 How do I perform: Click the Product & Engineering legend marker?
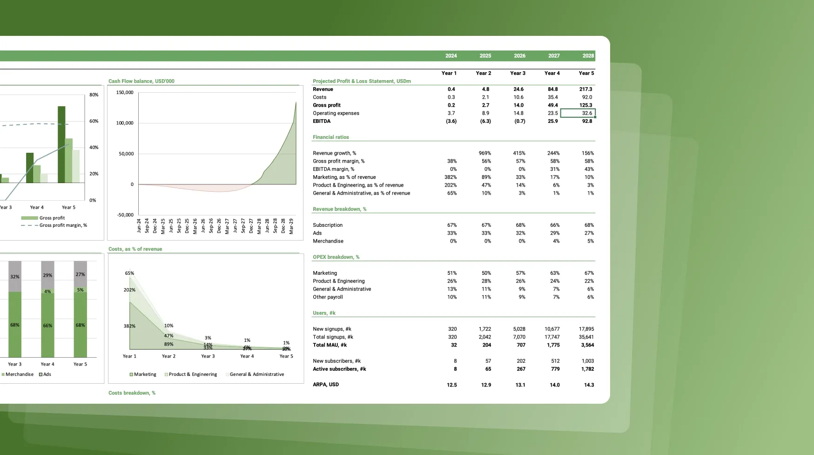pyautogui.click(x=166, y=374)
